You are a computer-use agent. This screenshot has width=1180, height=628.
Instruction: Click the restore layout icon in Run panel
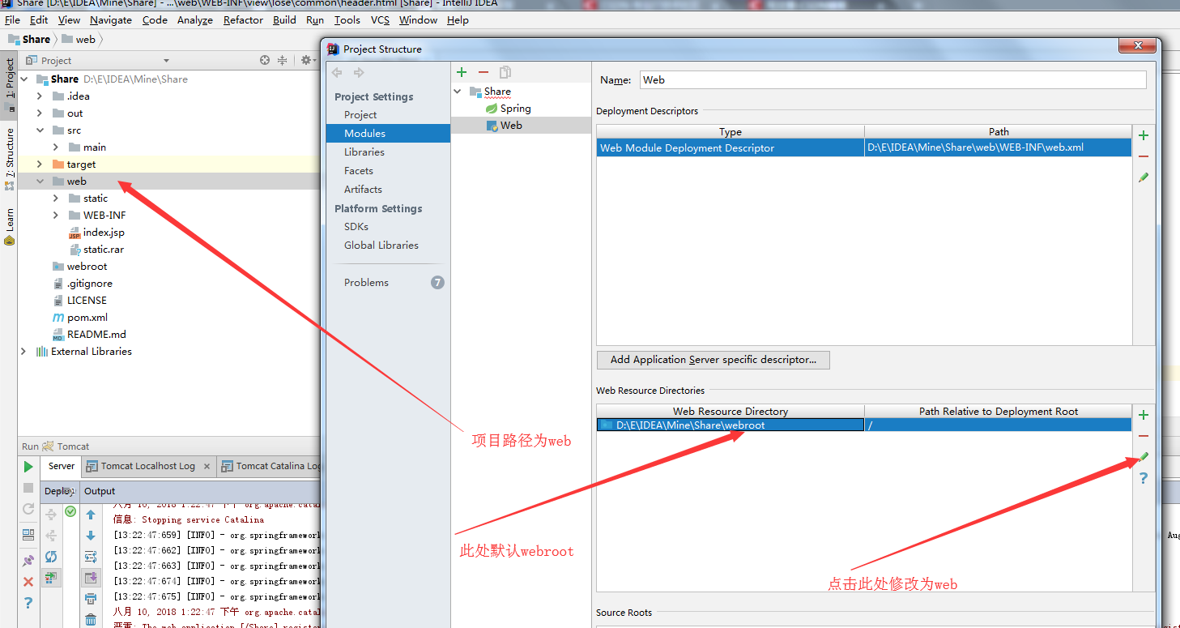28,535
